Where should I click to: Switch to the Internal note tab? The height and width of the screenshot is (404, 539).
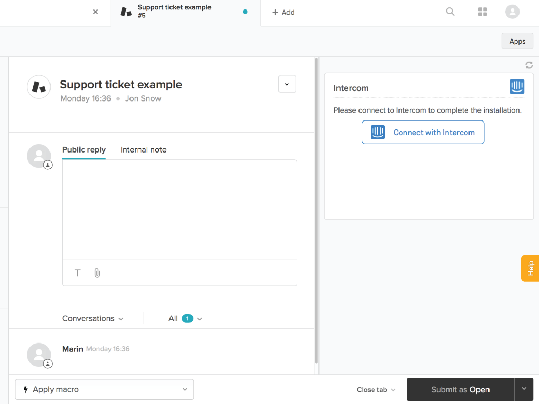[143, 150]
